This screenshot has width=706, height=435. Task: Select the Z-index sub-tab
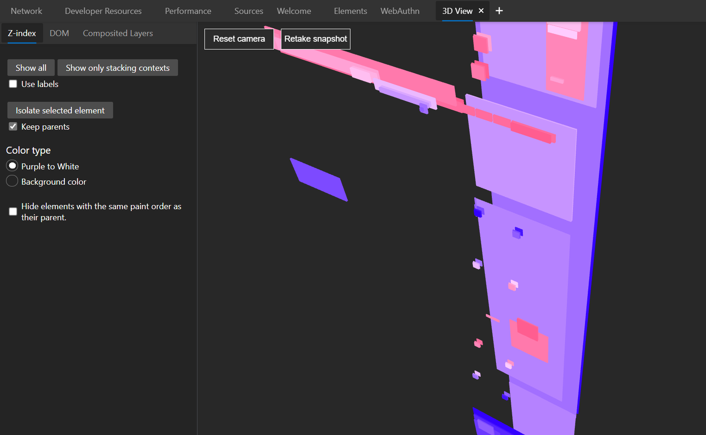click(22, 33)
